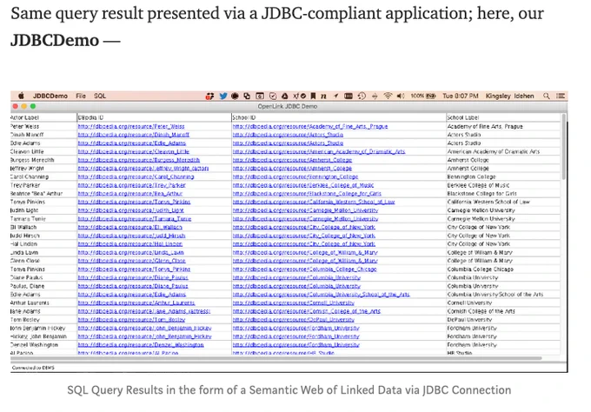Select the 'Cornell University' school label cell
Screen dimensions: 591x412
click(x=503, y=303)
